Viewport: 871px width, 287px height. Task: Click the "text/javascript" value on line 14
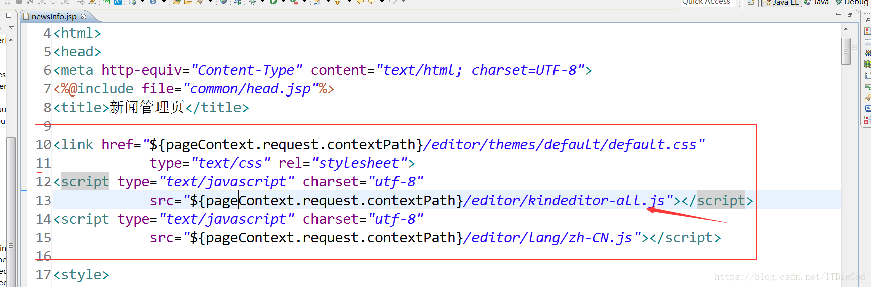point(226,219)
